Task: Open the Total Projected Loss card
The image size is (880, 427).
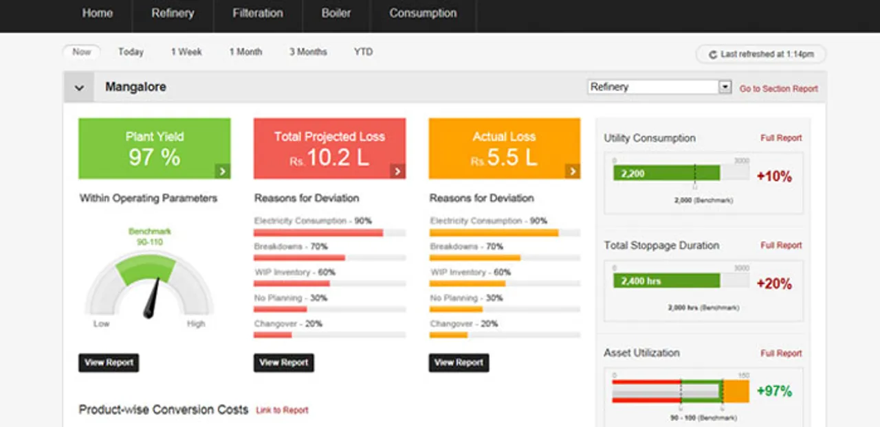Action: [330, 148]
